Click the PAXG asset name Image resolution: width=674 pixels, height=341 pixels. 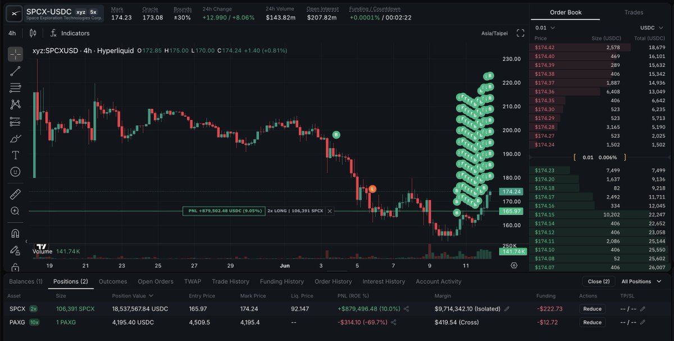tap(18, 322)
